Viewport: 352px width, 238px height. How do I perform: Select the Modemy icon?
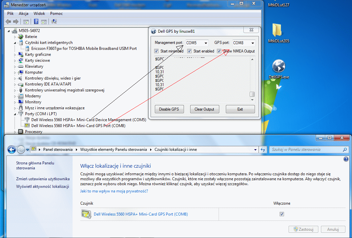[21, 96]
